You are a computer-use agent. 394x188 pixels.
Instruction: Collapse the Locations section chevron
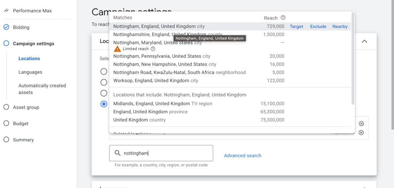364,42
